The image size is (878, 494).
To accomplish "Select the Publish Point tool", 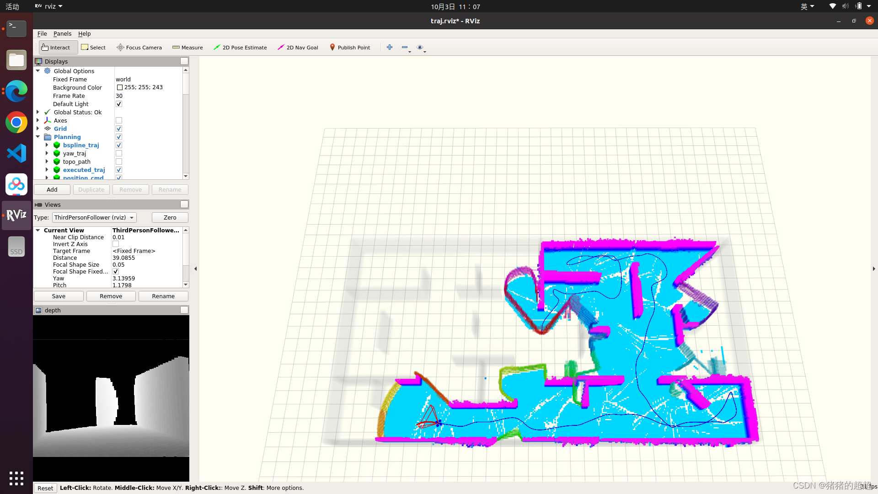I will coord(350,48).
